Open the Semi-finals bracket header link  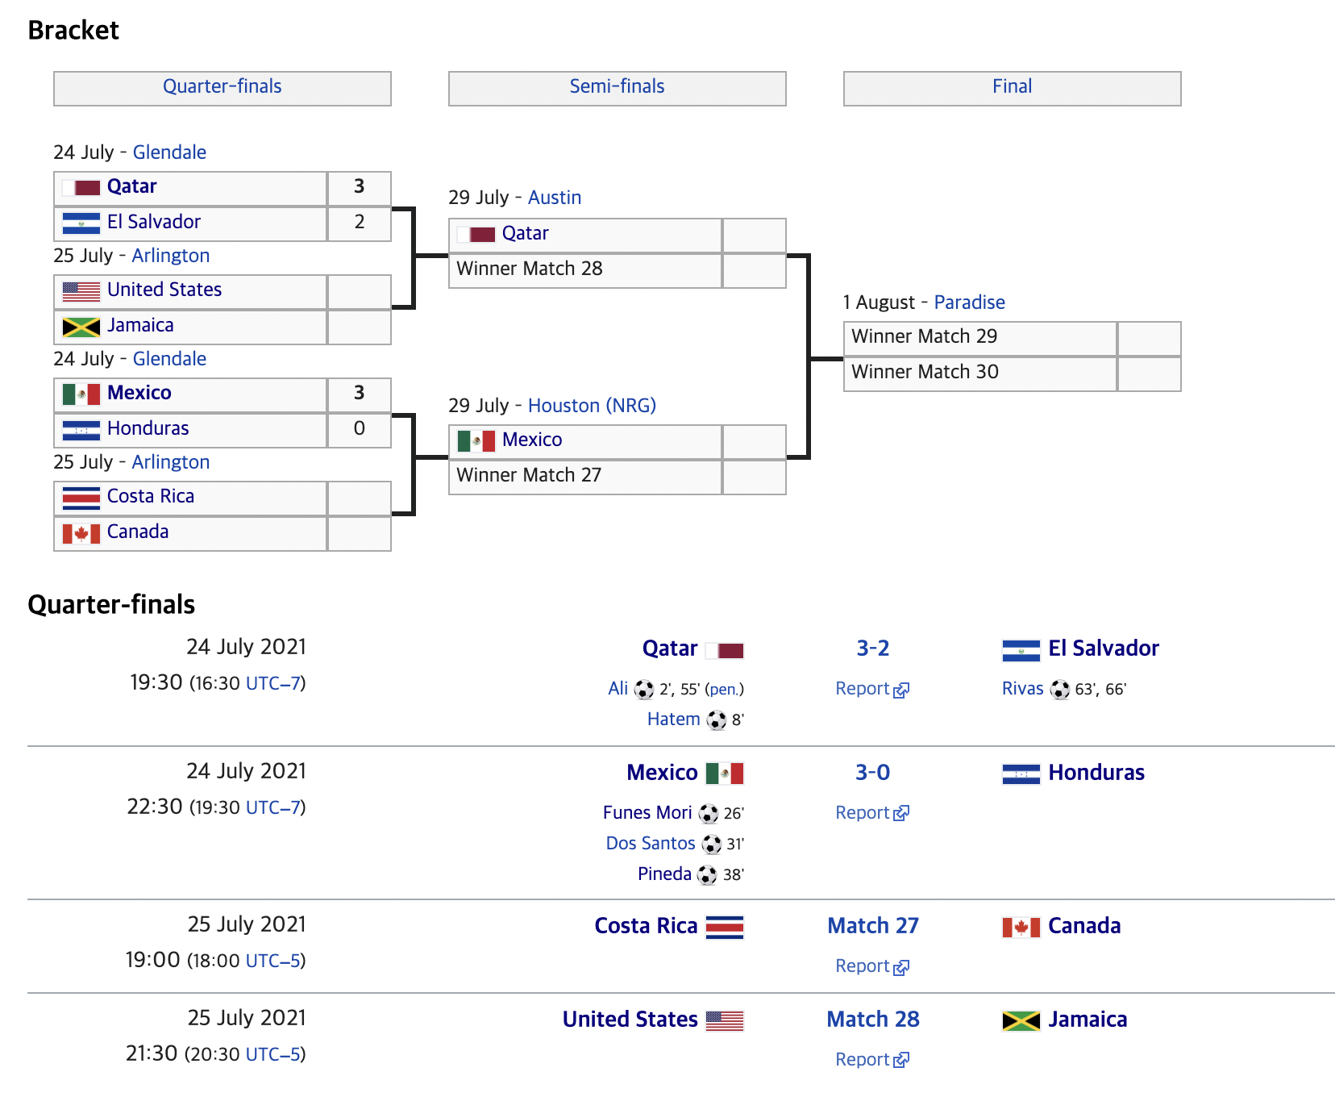point(618,86)
